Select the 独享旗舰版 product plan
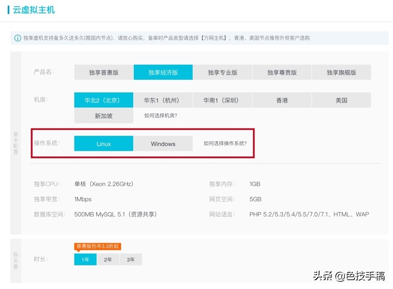393x289 pixels. [341, 72]
